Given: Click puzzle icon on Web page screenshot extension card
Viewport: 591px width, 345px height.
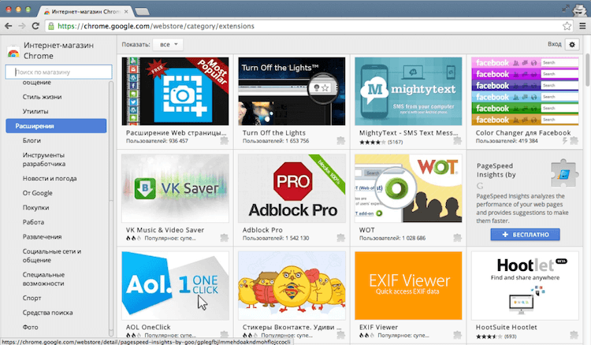Looking at the screenshot, I should point(225,141).
